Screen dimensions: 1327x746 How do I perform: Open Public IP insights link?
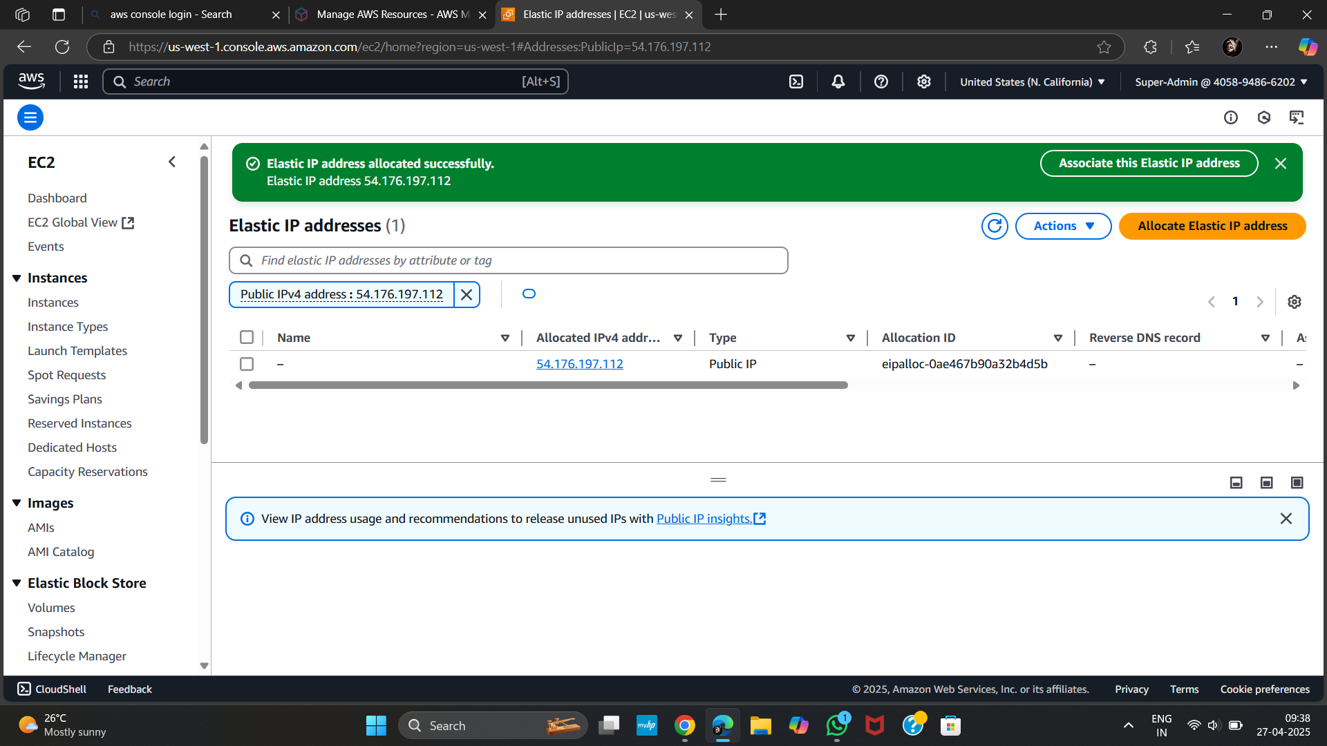point(710,519)
